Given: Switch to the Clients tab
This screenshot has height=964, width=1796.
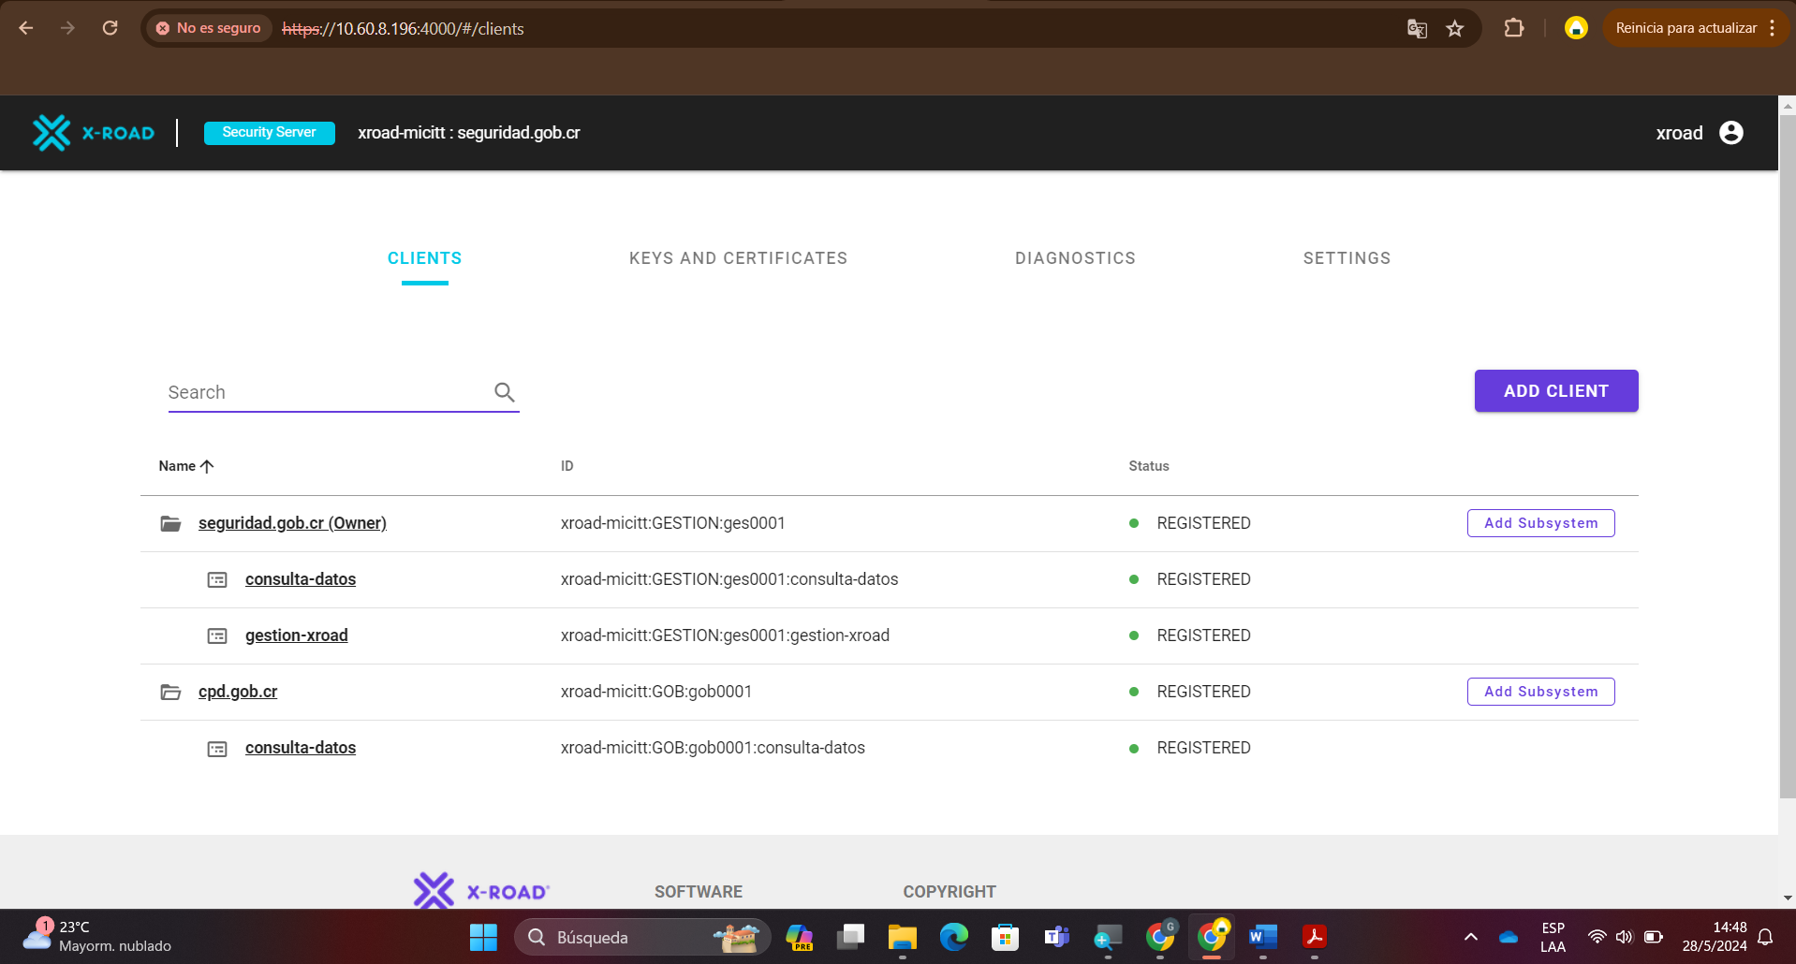Looking at the screenshot, I should pyautogui.click(x=425, y=258).
